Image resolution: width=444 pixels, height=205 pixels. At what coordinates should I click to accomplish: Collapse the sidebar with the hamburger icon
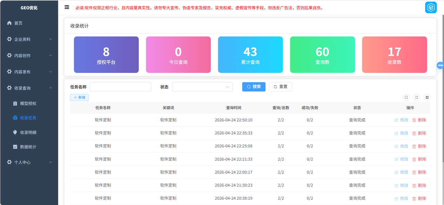pyautogui.click(x=67, y=7)
